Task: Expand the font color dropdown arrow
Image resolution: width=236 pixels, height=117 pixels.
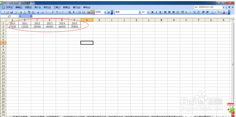Action: tap(227, 12)
